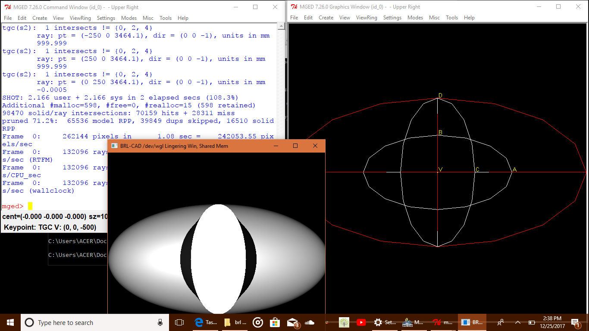
Task: Click the Tk icon in Command Window title bar
Action: (x=7, y=7)
